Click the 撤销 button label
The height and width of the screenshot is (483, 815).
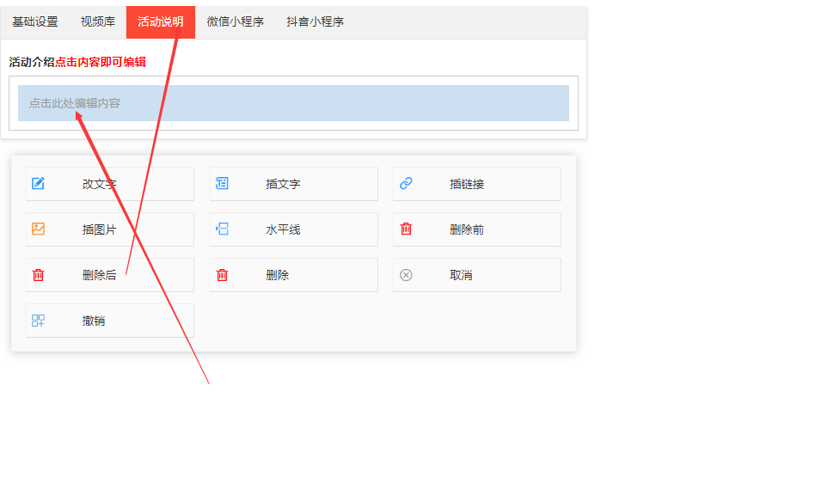94,321
